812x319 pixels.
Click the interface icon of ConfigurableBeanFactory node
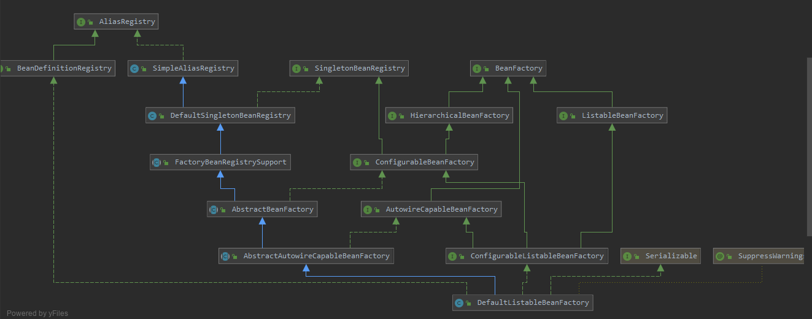pyautogui.click(x=357, y=163)
